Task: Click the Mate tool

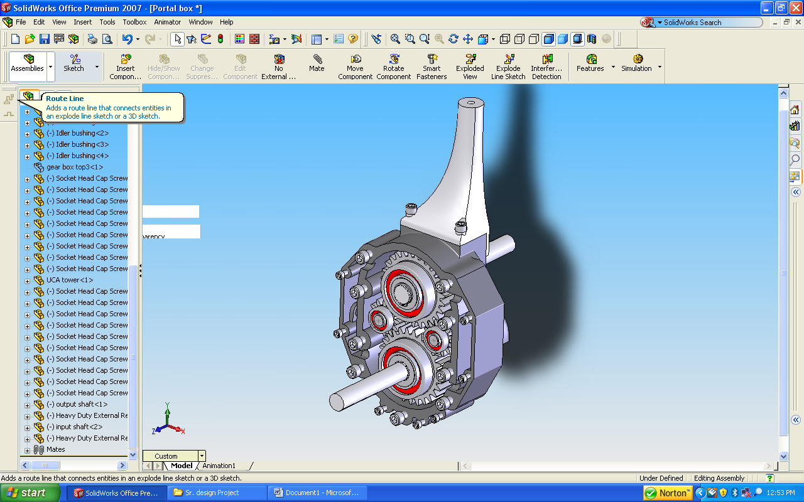Action: click(x=317, y=63)
